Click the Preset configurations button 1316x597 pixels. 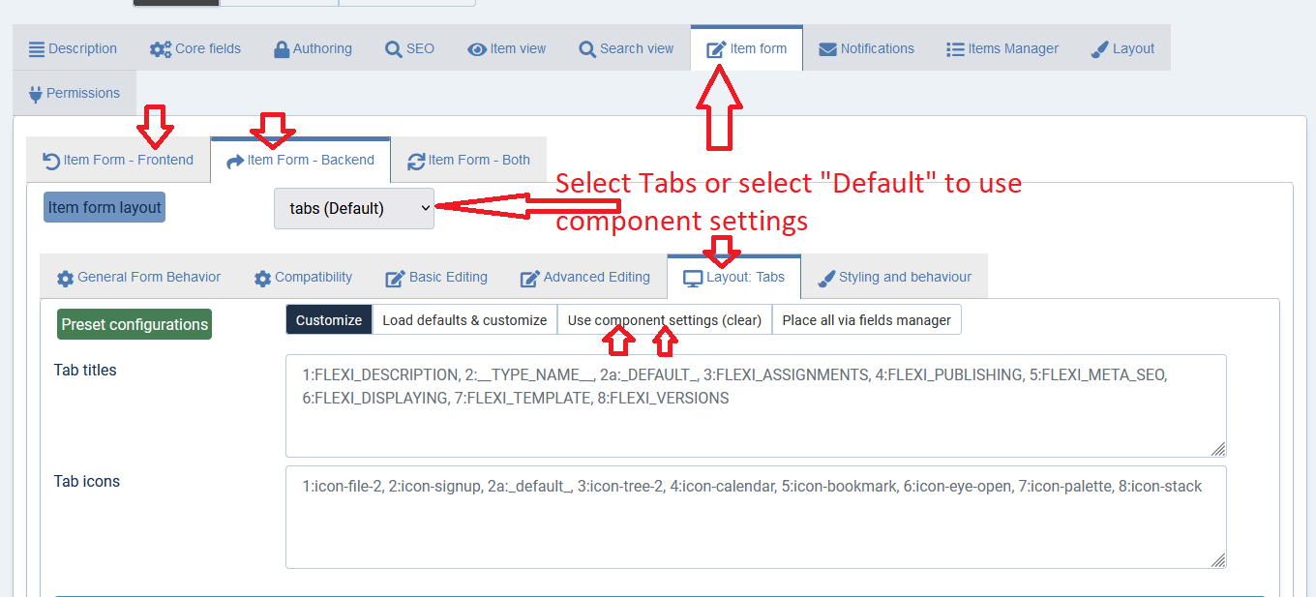[x=135, y=324]
